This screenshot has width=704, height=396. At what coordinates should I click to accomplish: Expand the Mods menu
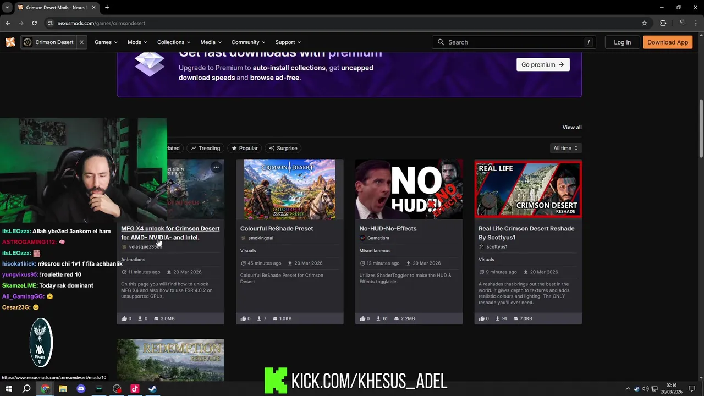137,42
